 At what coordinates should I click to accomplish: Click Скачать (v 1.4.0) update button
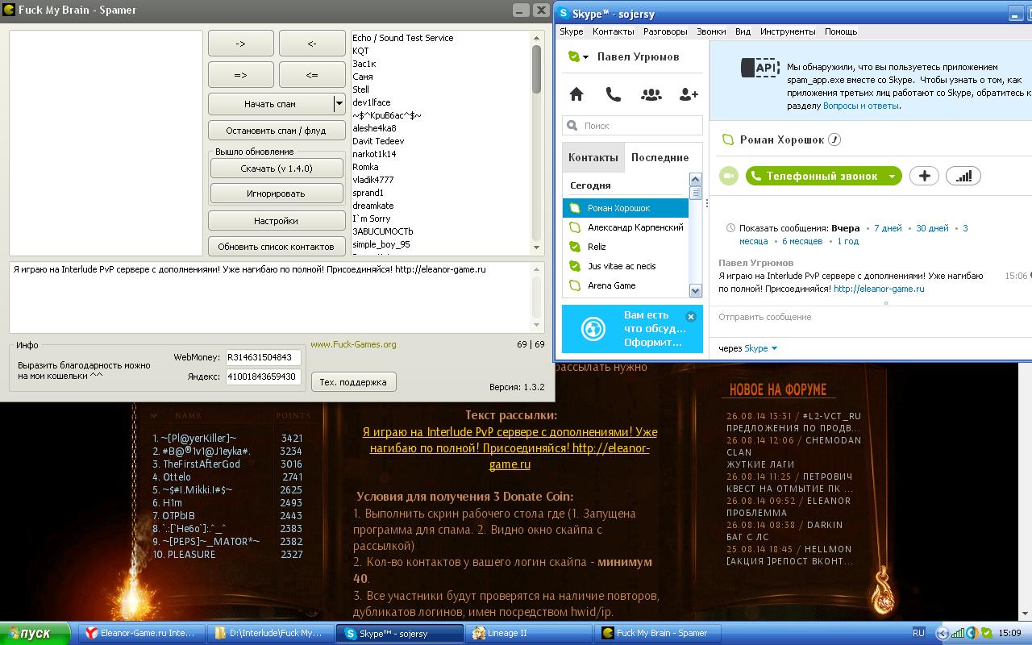tap(277, 169)
